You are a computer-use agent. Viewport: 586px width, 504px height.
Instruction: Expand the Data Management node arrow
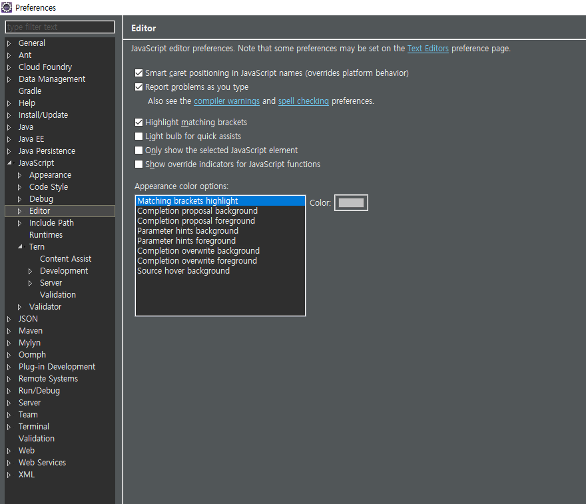pyautogui.click(x=9, y=79)
